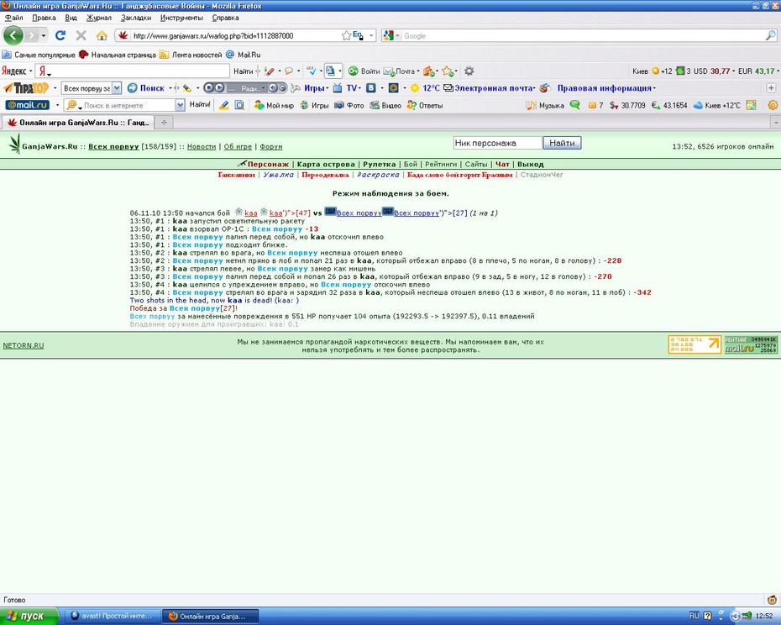Expand the TipaTop search box dropdown

coord(117,88)
